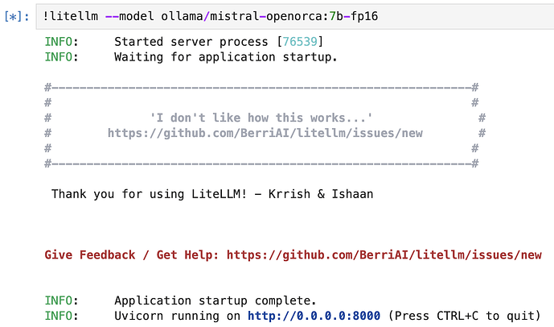
Task: Click 'Thank you for using LiteLLM!' line
Action: click(149, 194)
